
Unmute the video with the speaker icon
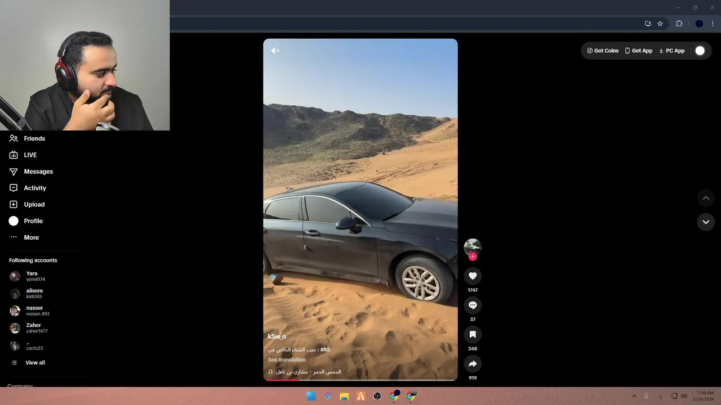click(x=275, y=51)
